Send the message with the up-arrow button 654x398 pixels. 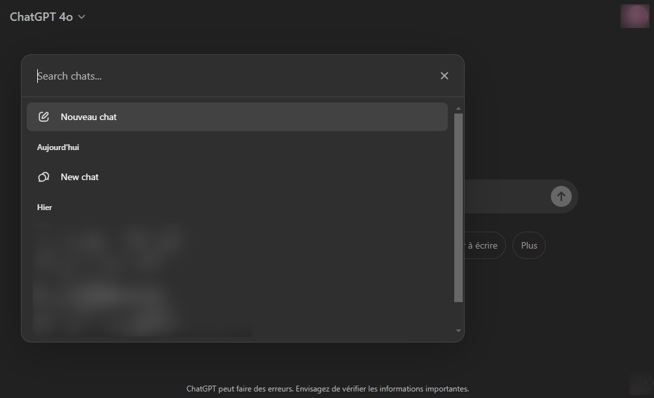(x=561, y=196)
